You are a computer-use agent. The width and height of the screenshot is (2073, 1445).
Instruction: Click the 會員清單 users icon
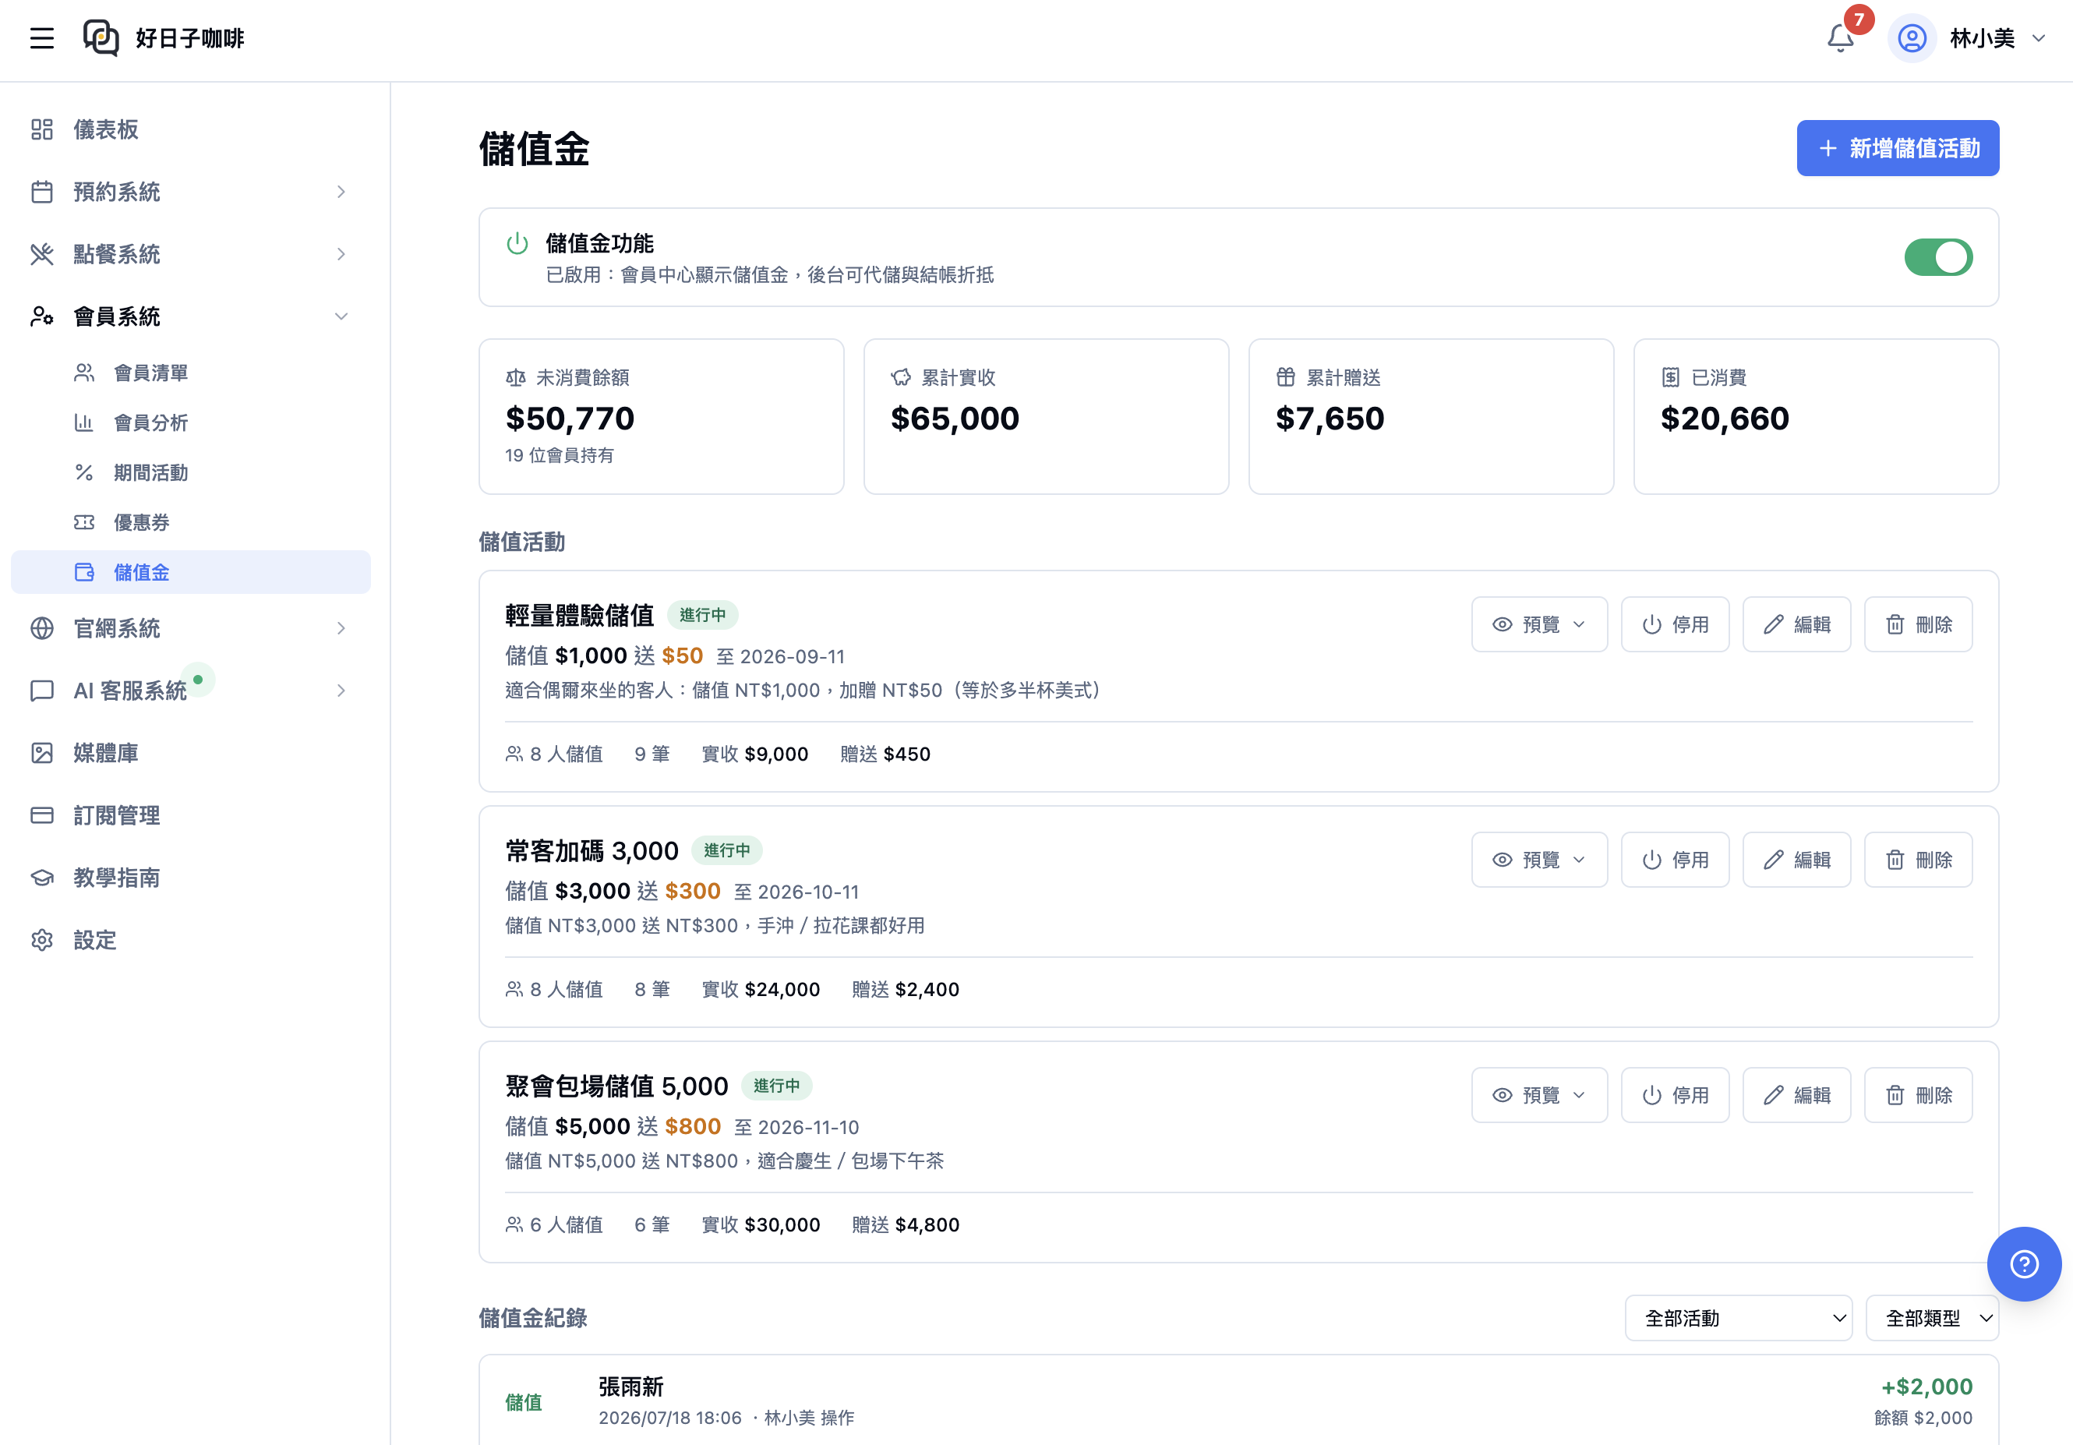(84, 373)
